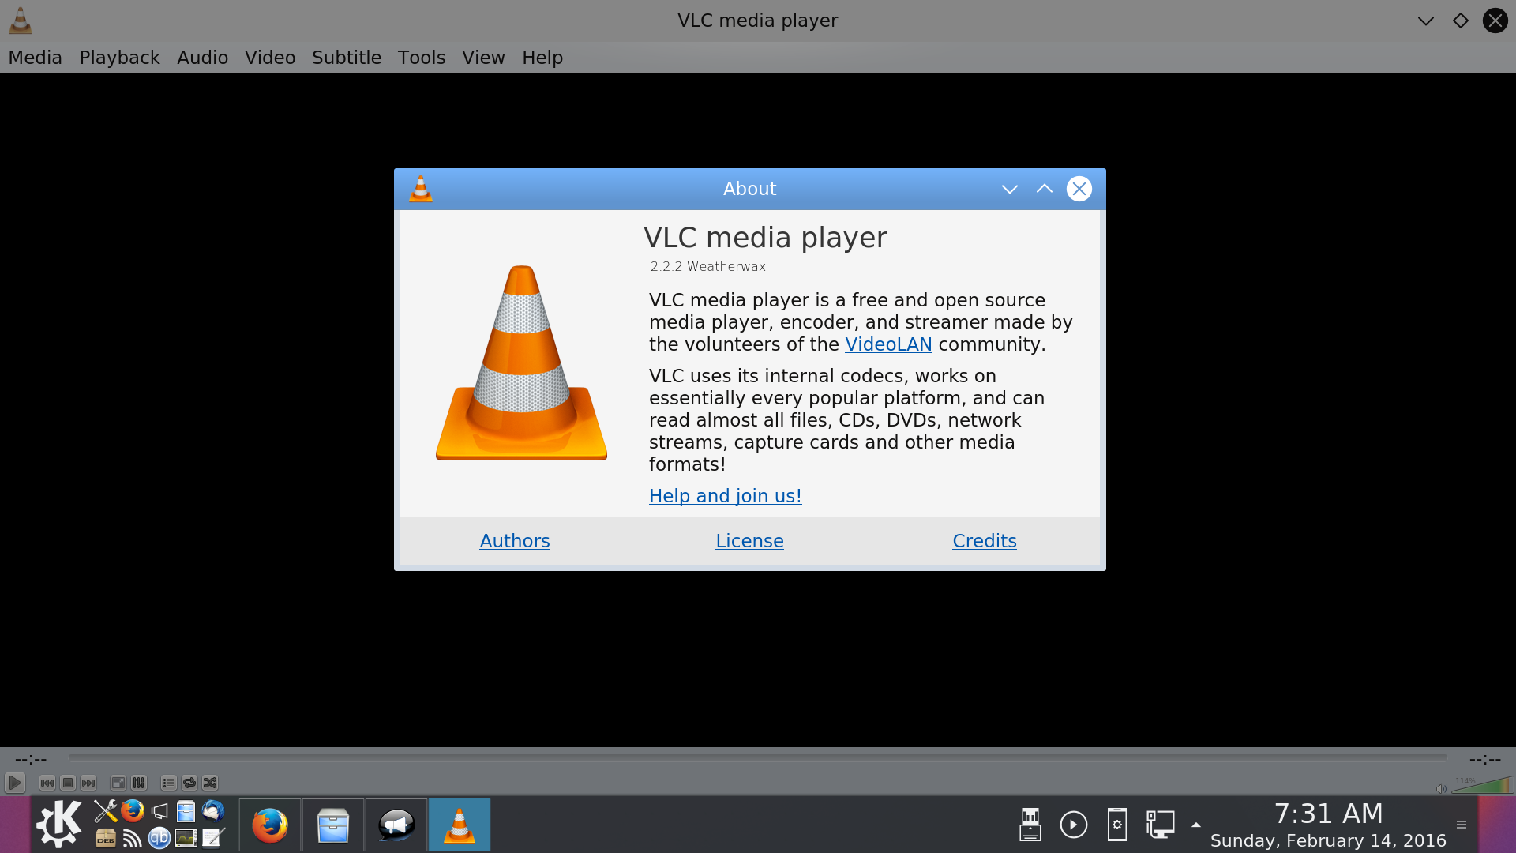Click the Stop playback button
Screen dimensions: 1516x853
coord(68,783)
